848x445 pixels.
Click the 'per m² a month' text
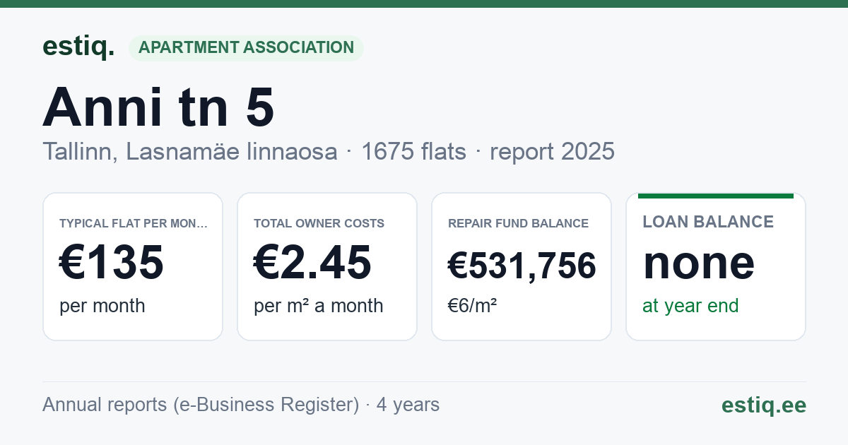click(319, 306)
